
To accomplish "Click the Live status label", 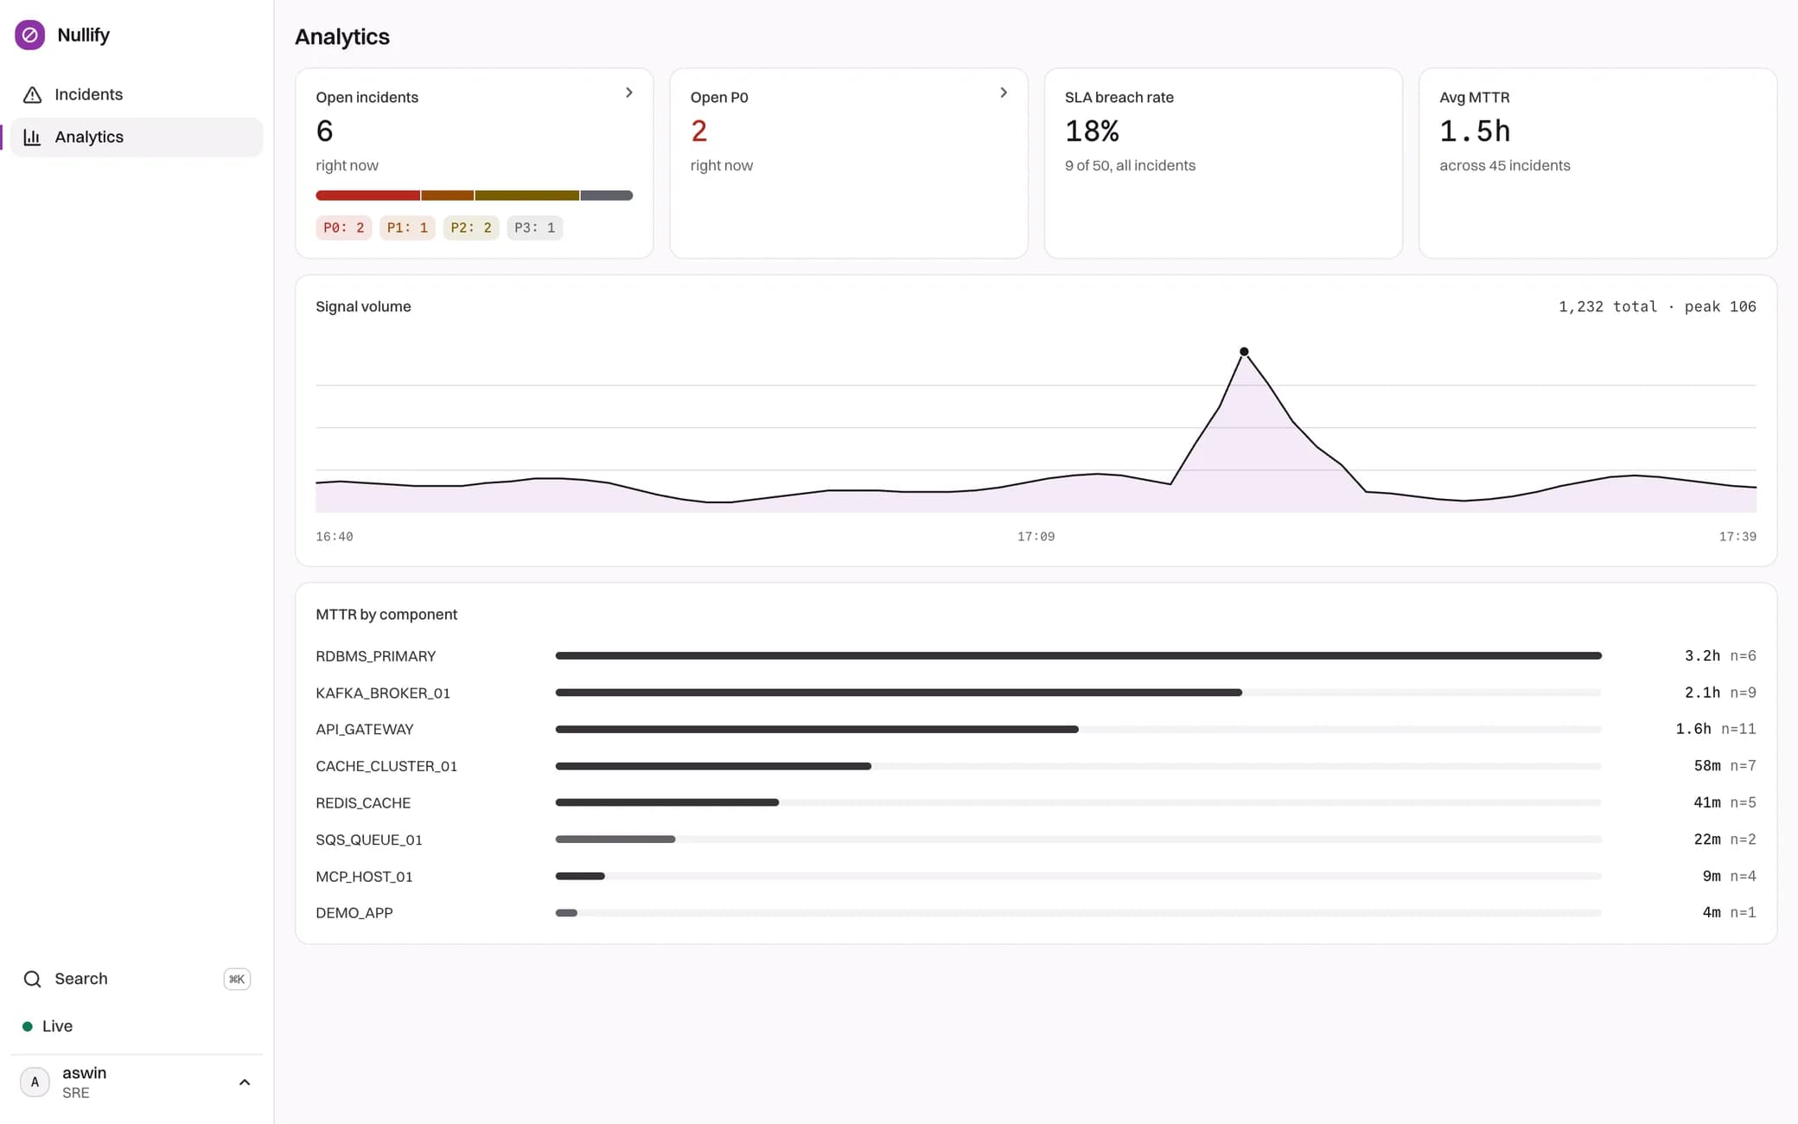I will (57, 1026).
